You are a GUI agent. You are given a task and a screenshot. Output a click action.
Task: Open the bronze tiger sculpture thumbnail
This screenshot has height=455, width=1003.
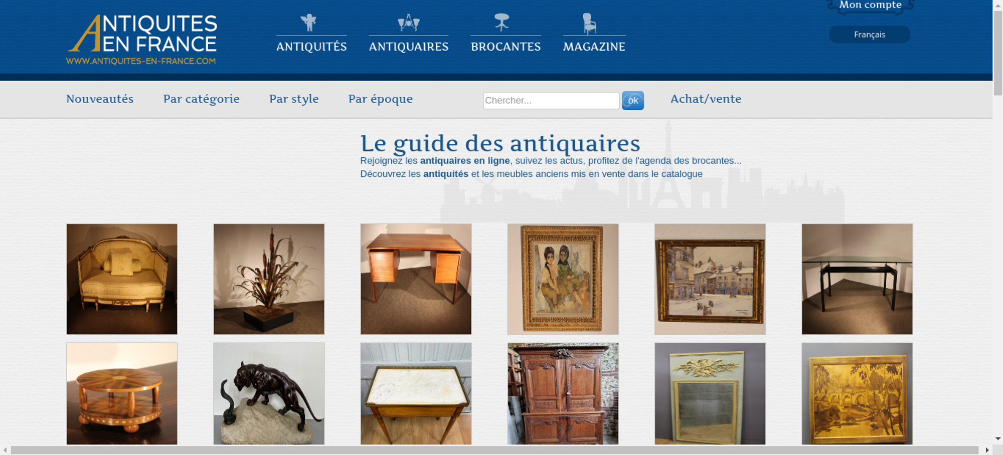click(269, 394)
